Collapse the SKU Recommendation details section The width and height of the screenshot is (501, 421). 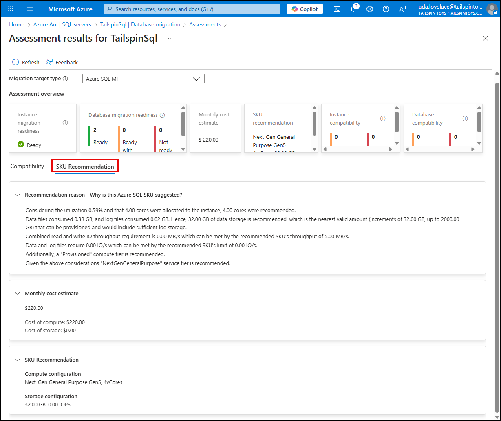[x=18, y=360]
